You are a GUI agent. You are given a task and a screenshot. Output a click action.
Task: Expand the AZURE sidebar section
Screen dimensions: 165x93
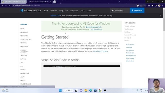pyautogui.click(x=22, y=77)
